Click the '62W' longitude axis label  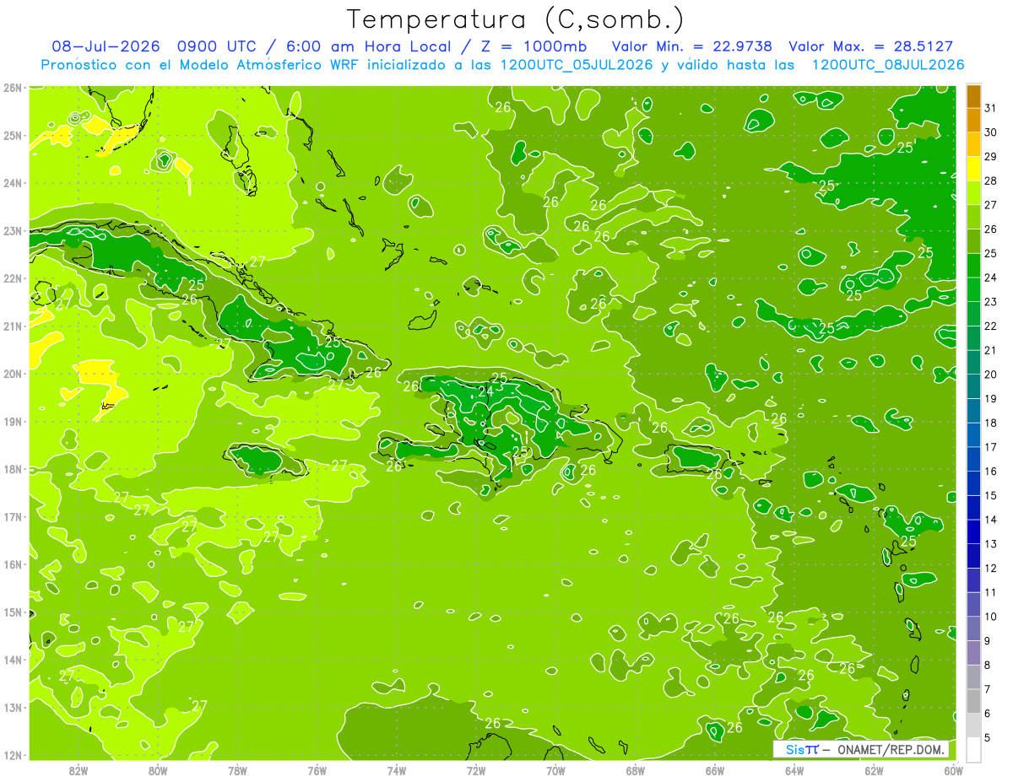tap(874, 770)
